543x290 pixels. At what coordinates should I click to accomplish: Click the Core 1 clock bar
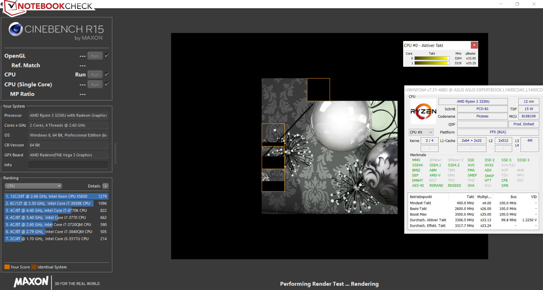tap(432, 63)
